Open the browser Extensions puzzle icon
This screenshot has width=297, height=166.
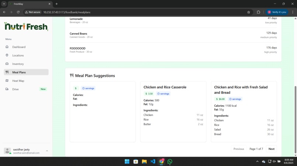coord(258,12)
